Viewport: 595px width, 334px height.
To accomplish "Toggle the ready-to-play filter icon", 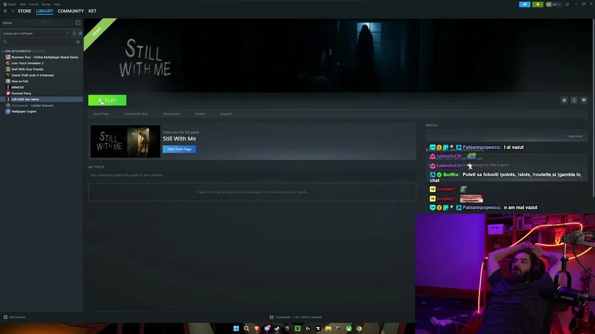I will [x=80, y=33].
